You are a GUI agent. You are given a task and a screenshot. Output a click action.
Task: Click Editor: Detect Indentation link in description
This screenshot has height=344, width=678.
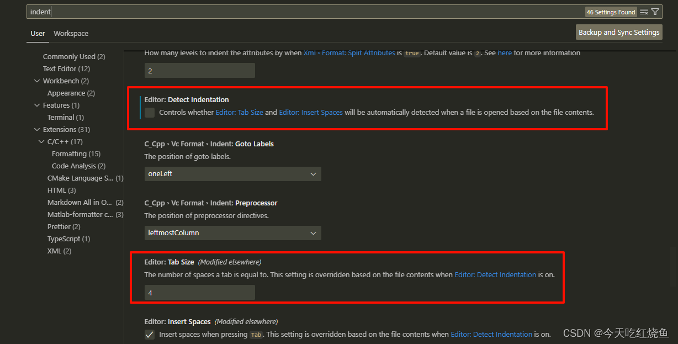pyautogui.click(x=495, y=274)
